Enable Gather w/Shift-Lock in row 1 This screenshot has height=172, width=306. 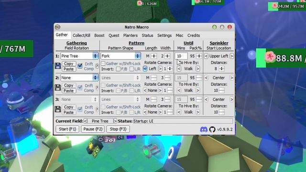point(103,64)
